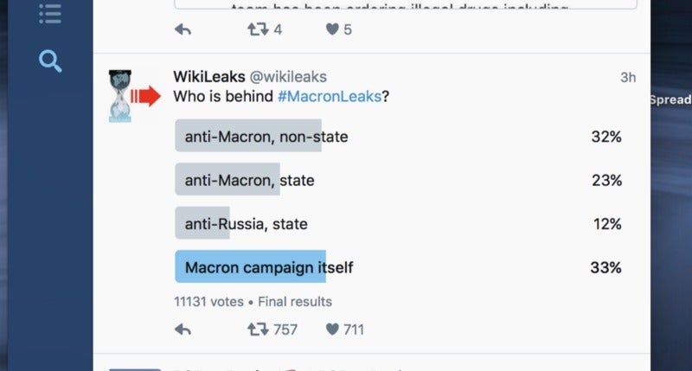This screenshot has height=371, width=692.
Task: Reply to the tweet above the poll
Action: click(183, 29)
